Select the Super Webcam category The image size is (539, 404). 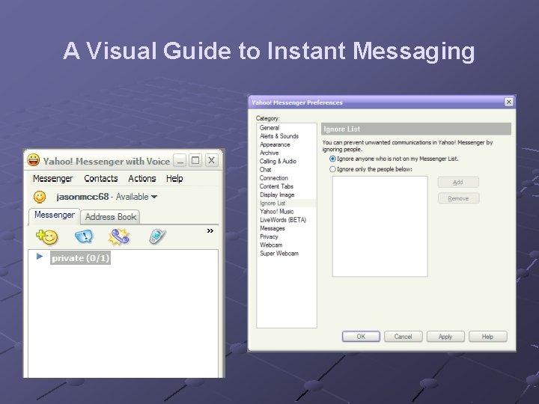279,254
